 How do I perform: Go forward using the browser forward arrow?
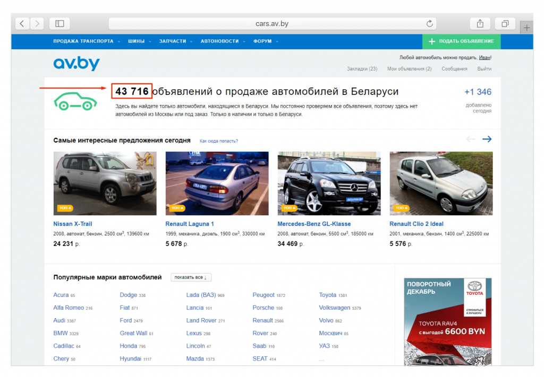[x=37, y=23]
